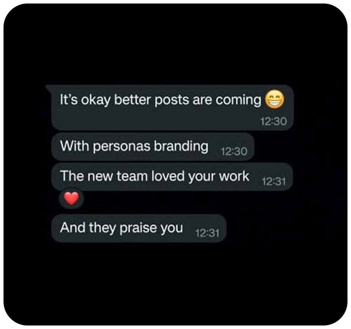This screenshot has height=329, width=351.
Task: Select the "With personas branding" message
Action: pyautogui.click(x=153, y=147)
